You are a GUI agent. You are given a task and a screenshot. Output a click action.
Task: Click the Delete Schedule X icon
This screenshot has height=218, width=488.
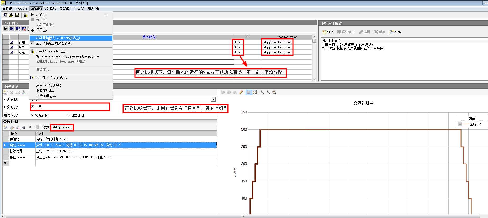[x=12, y=93]
